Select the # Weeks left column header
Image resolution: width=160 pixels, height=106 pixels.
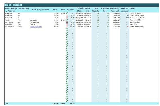click(x=105, y=10)
